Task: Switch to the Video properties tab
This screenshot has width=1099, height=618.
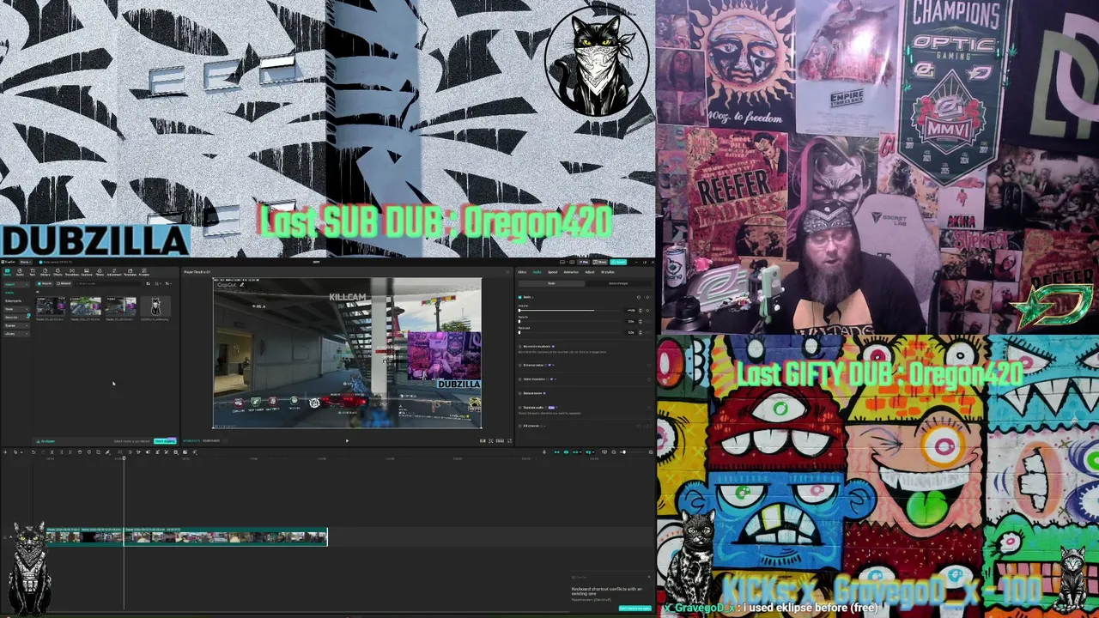Action: tap(522, 272)
